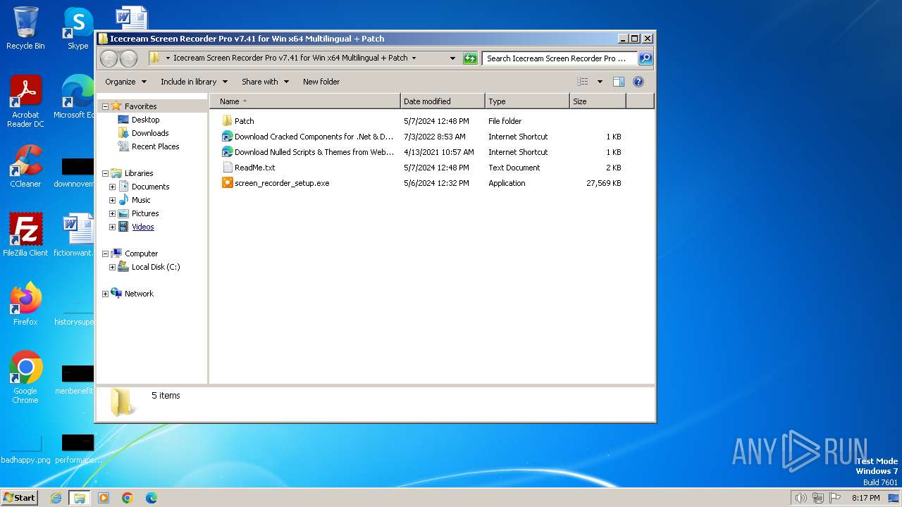
Task: Click the Back navigation arrow in Explorer
Action: click(x=109, y=58)
